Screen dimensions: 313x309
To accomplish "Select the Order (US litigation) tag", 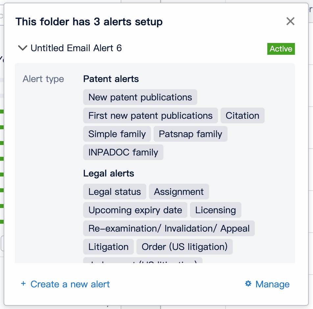I will [x=184, y=247].
